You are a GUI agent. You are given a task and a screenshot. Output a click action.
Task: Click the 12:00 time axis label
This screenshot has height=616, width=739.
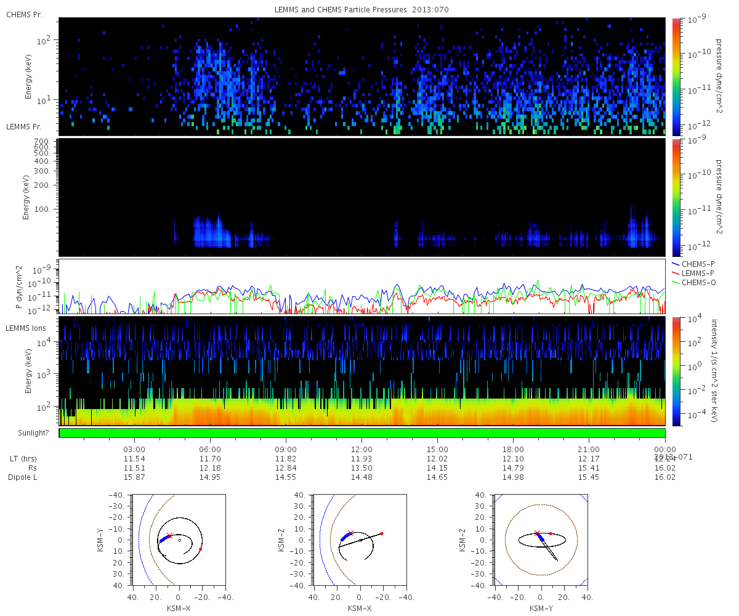[x=361, y=450]
